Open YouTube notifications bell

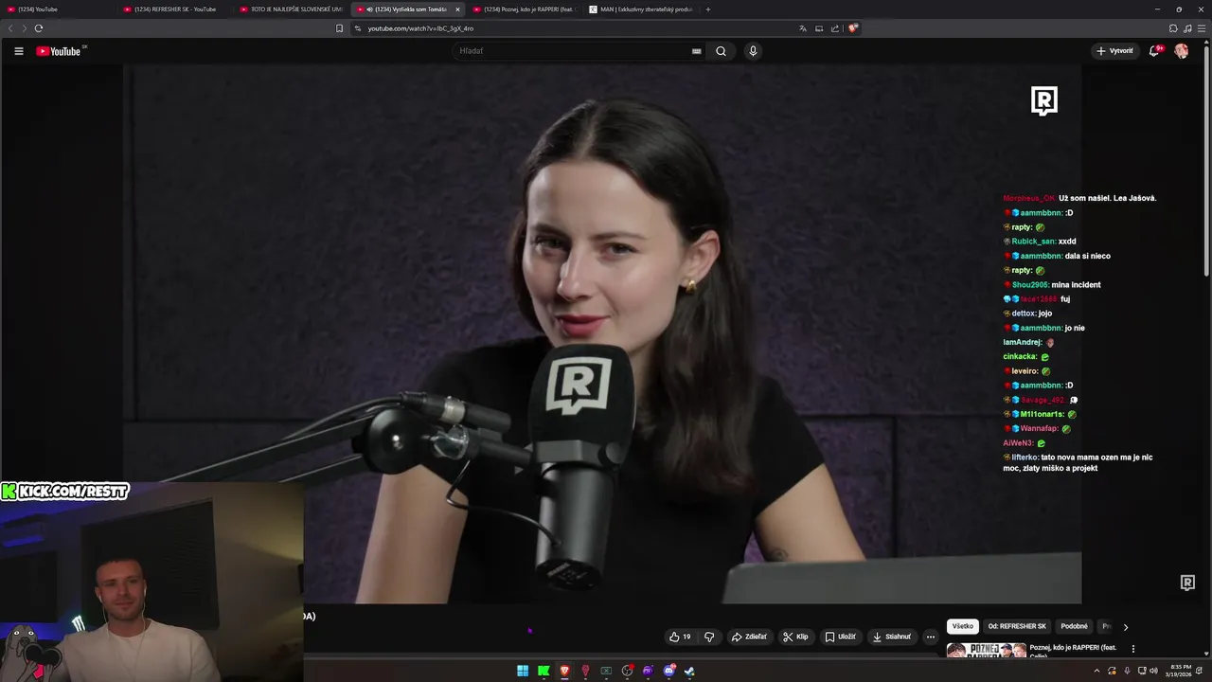point(1154,51)
